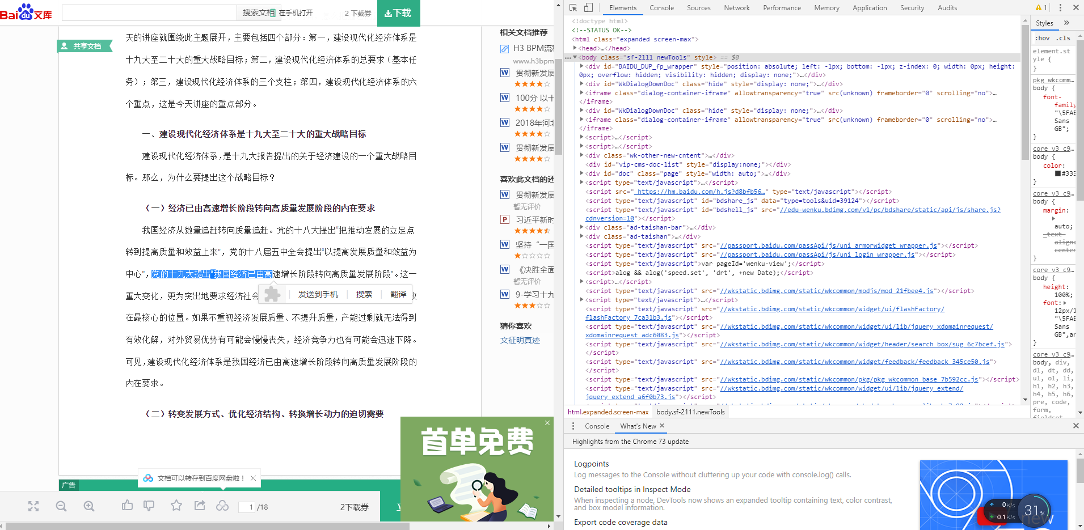Viewport: 1084px width, 530px height.
Task: Click the green 下载 download button
Action: point(398,13)
